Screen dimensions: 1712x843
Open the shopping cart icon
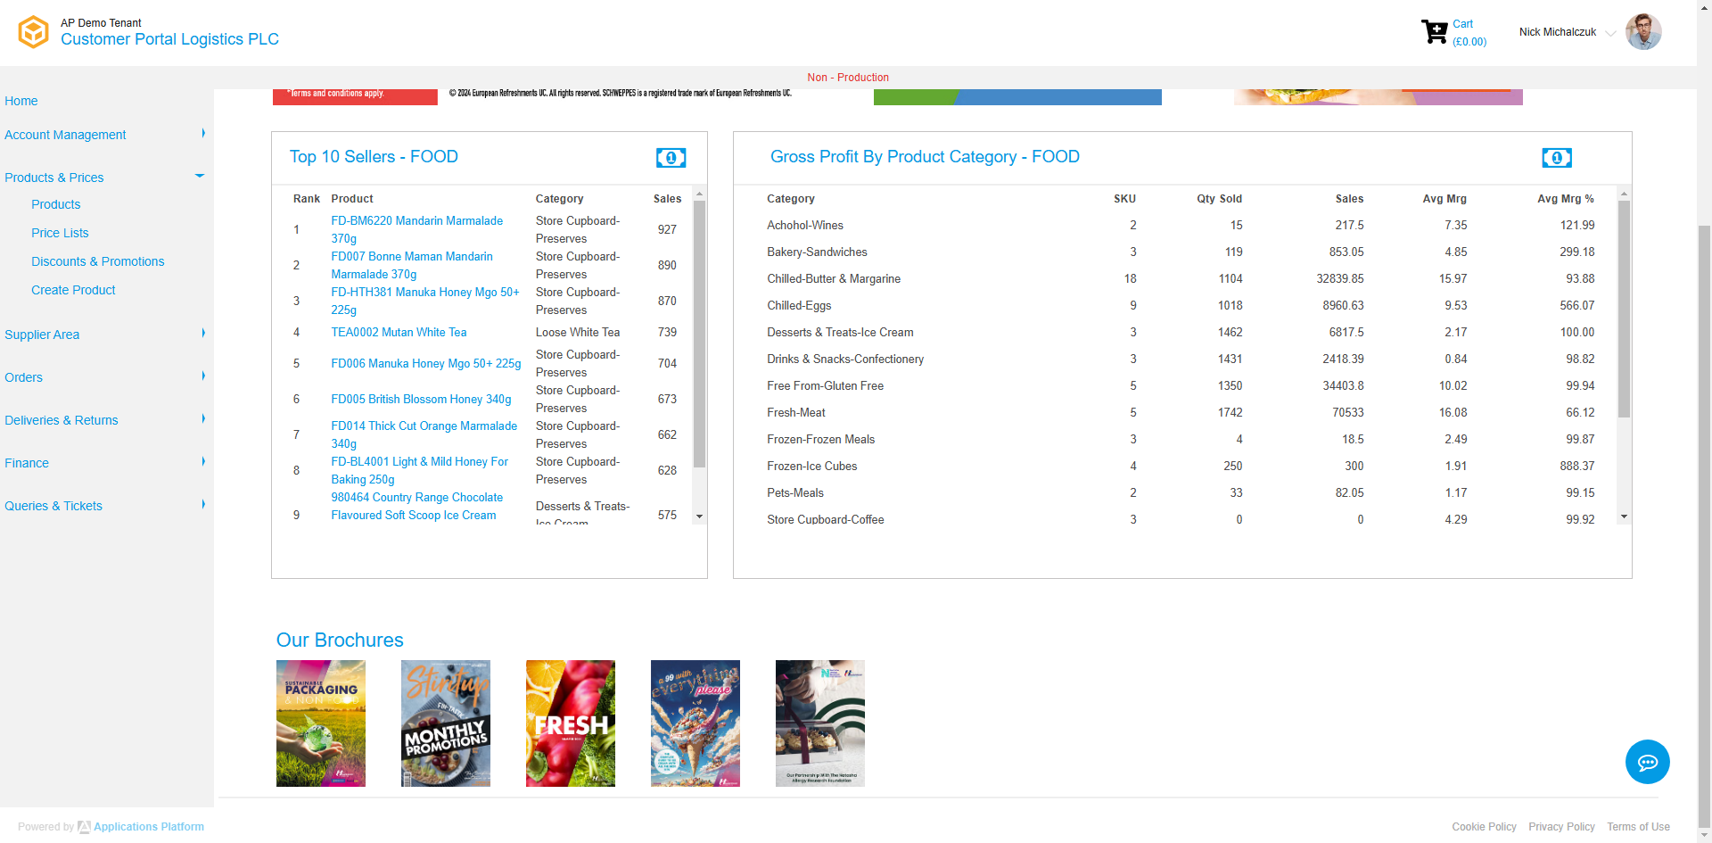1434,32
